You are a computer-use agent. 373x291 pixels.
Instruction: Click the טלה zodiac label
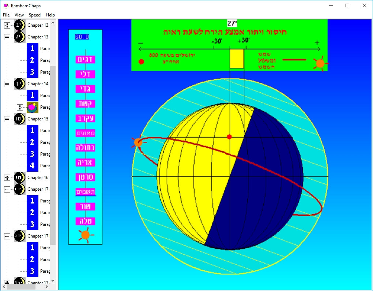click(x=86, y=221)
